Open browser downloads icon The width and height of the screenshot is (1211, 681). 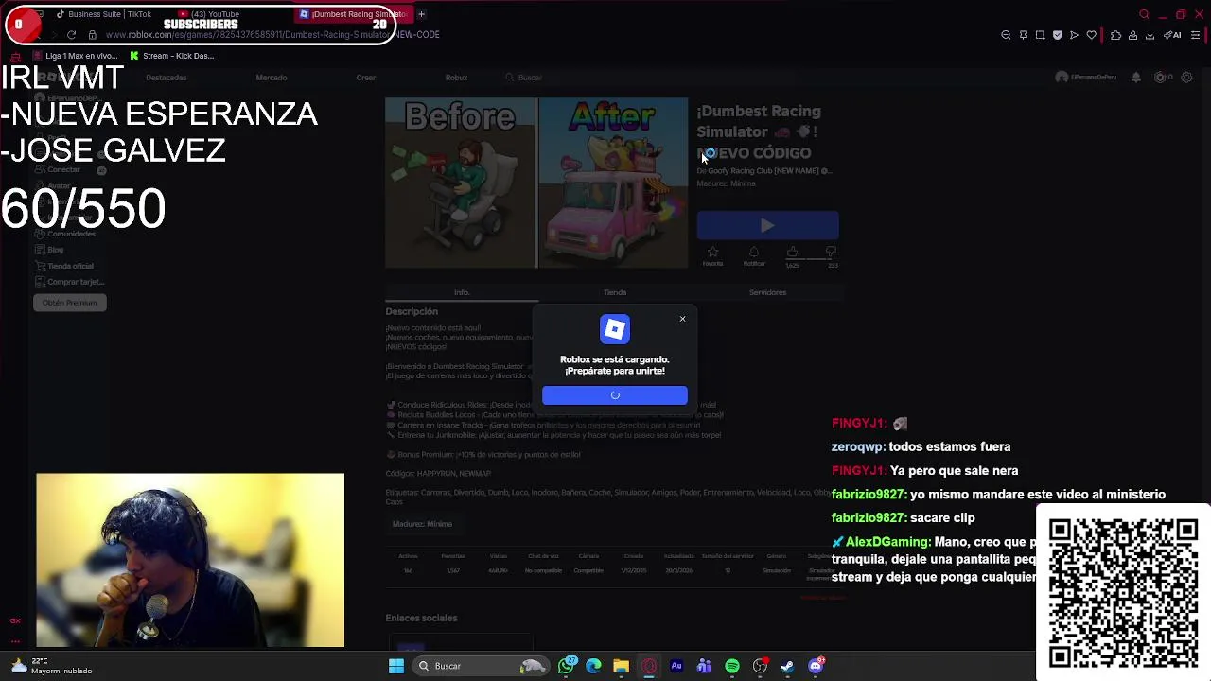point(1150,35)
